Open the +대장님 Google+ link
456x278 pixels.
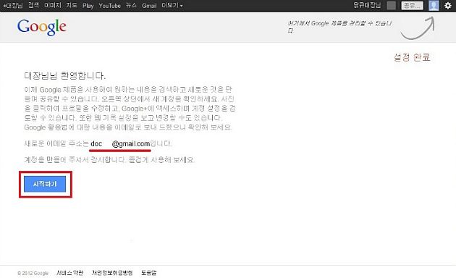(13, 6)
